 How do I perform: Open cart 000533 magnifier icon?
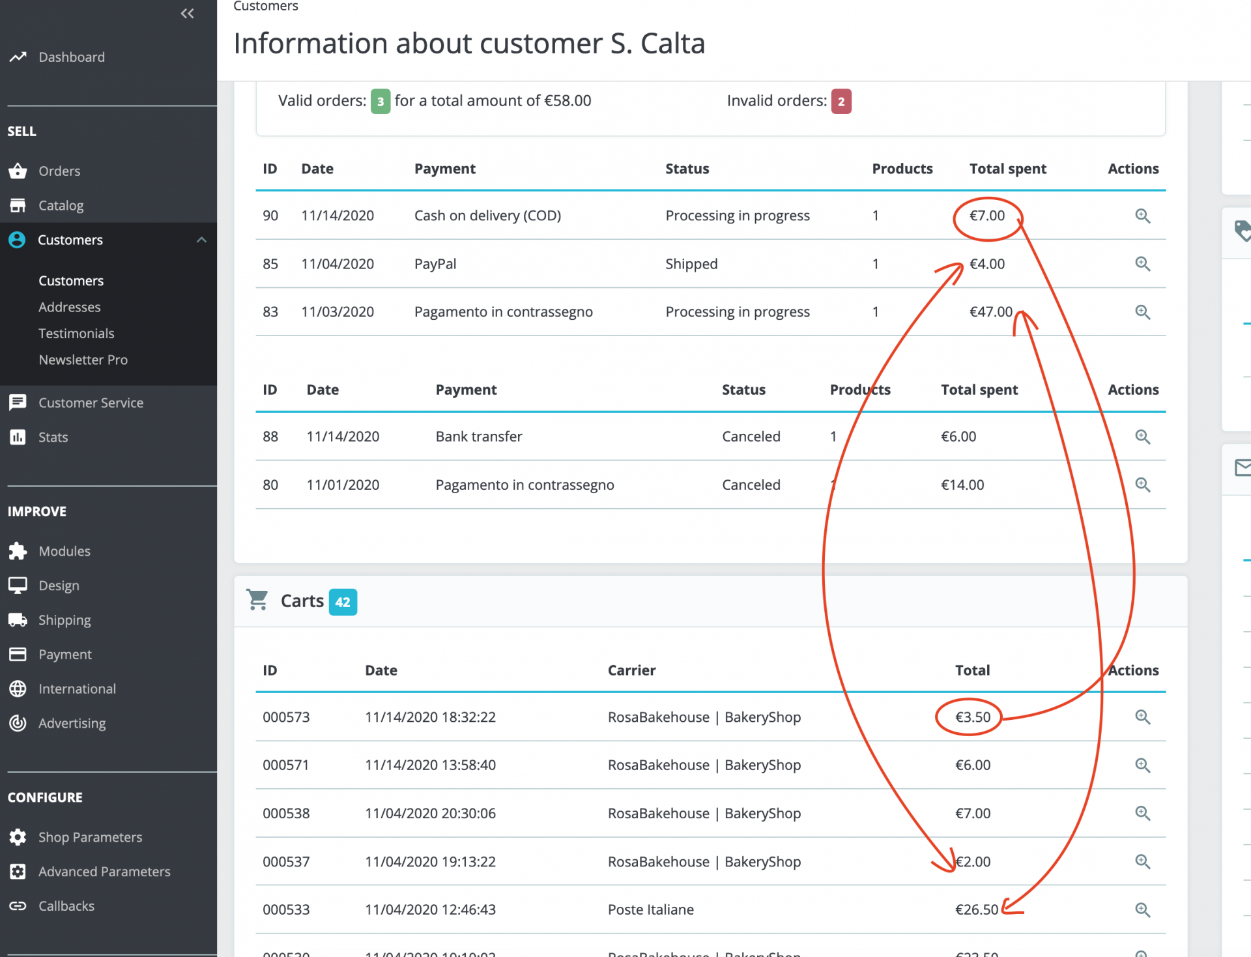[1142, 909]
